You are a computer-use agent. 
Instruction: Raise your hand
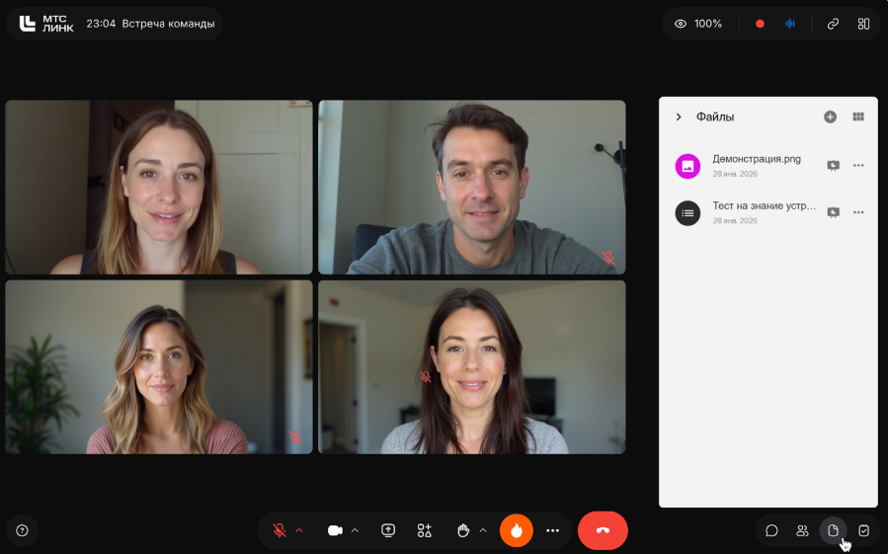tap(463, 530)
